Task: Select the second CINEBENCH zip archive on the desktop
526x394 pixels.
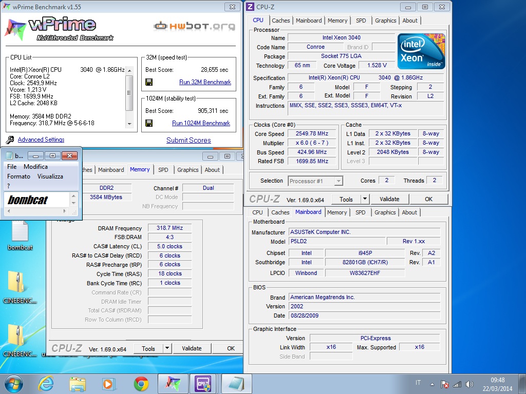Action: click(20, 341)
